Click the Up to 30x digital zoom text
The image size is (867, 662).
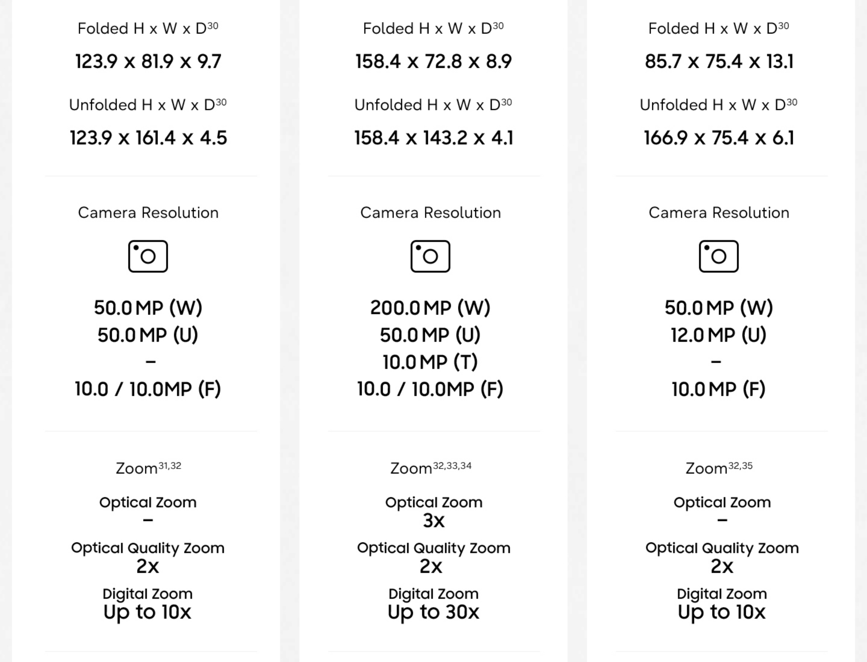pos(433,612)
